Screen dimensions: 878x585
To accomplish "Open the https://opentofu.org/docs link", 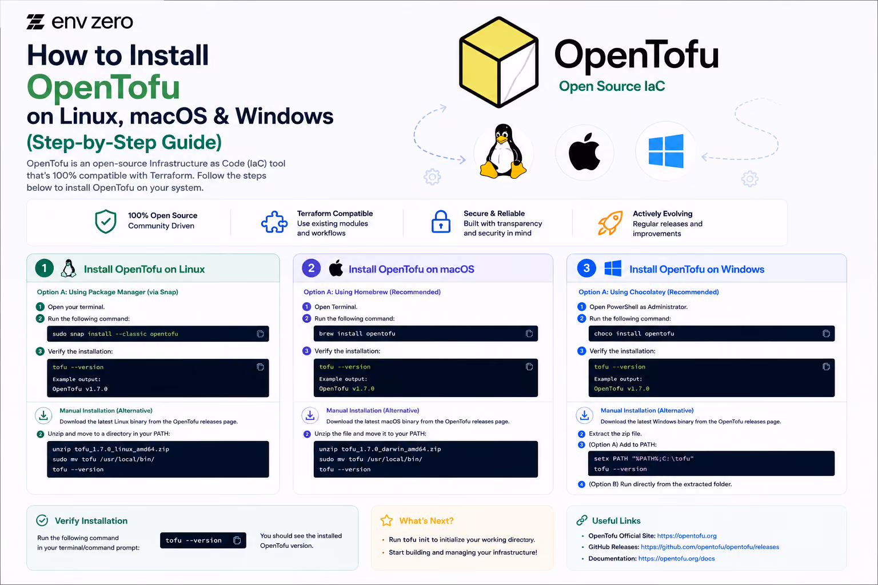I will tap(676, 559).
